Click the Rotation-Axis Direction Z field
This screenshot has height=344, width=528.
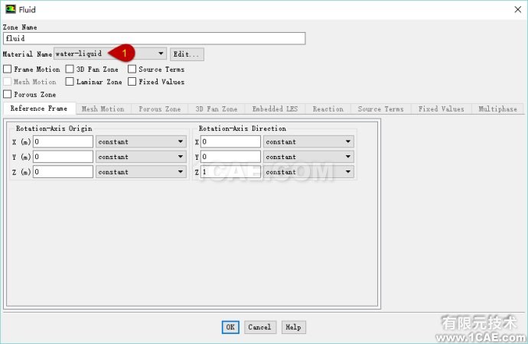(230, 172)
